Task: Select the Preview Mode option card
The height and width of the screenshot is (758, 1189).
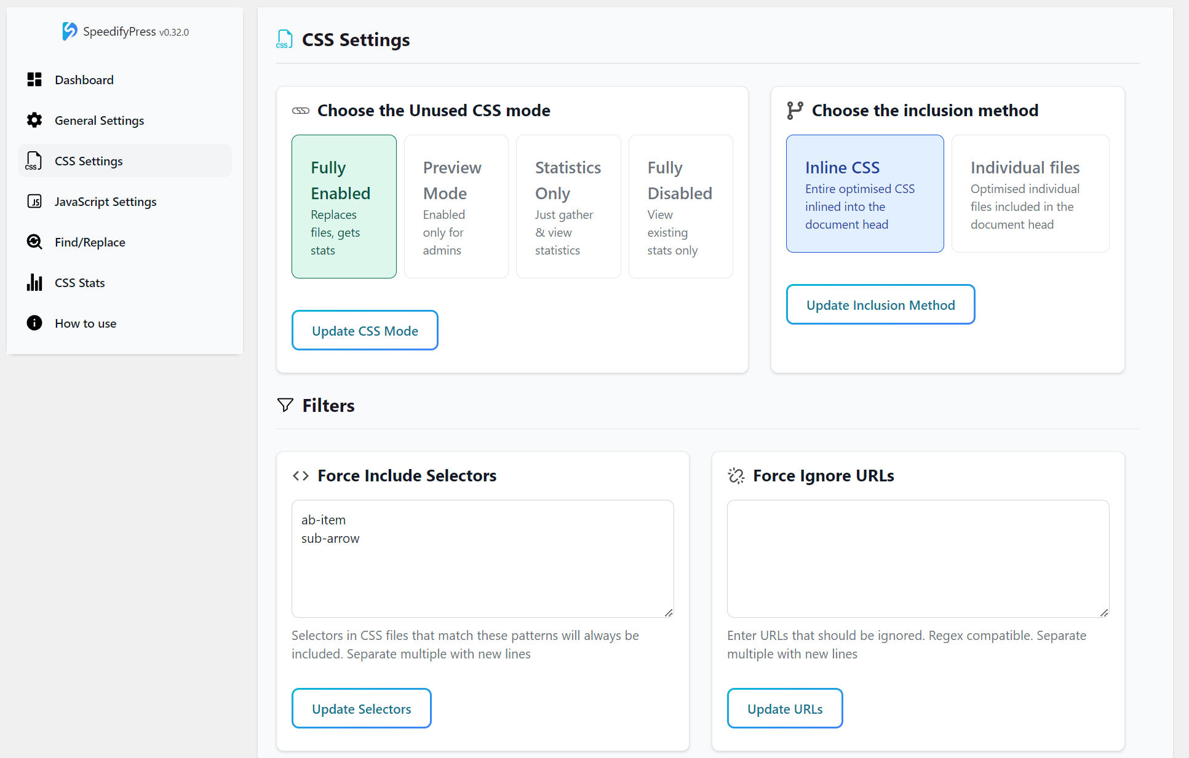Action: (456, 207)
